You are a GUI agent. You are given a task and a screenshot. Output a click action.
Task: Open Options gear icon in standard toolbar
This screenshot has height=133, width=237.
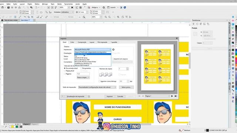click(104, 7)
